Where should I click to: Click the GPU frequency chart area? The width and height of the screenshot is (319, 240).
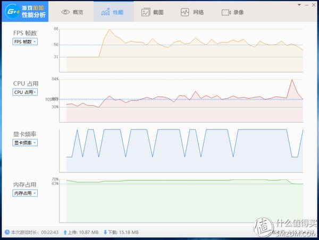coord(181,151)
